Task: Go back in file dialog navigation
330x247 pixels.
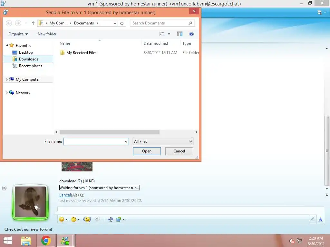Action: pos(9,23)
